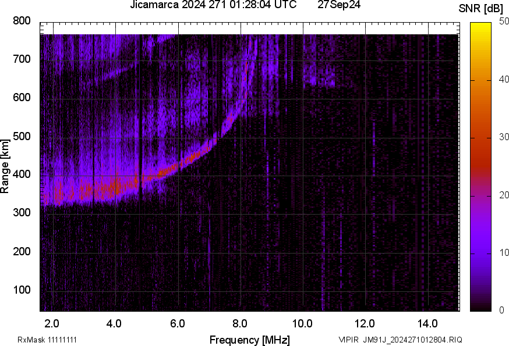Click the filename 'VIPIR JM91J_2024271012804.RIQ'
Screen dimensions: 509x346
(x=400, y=340)
